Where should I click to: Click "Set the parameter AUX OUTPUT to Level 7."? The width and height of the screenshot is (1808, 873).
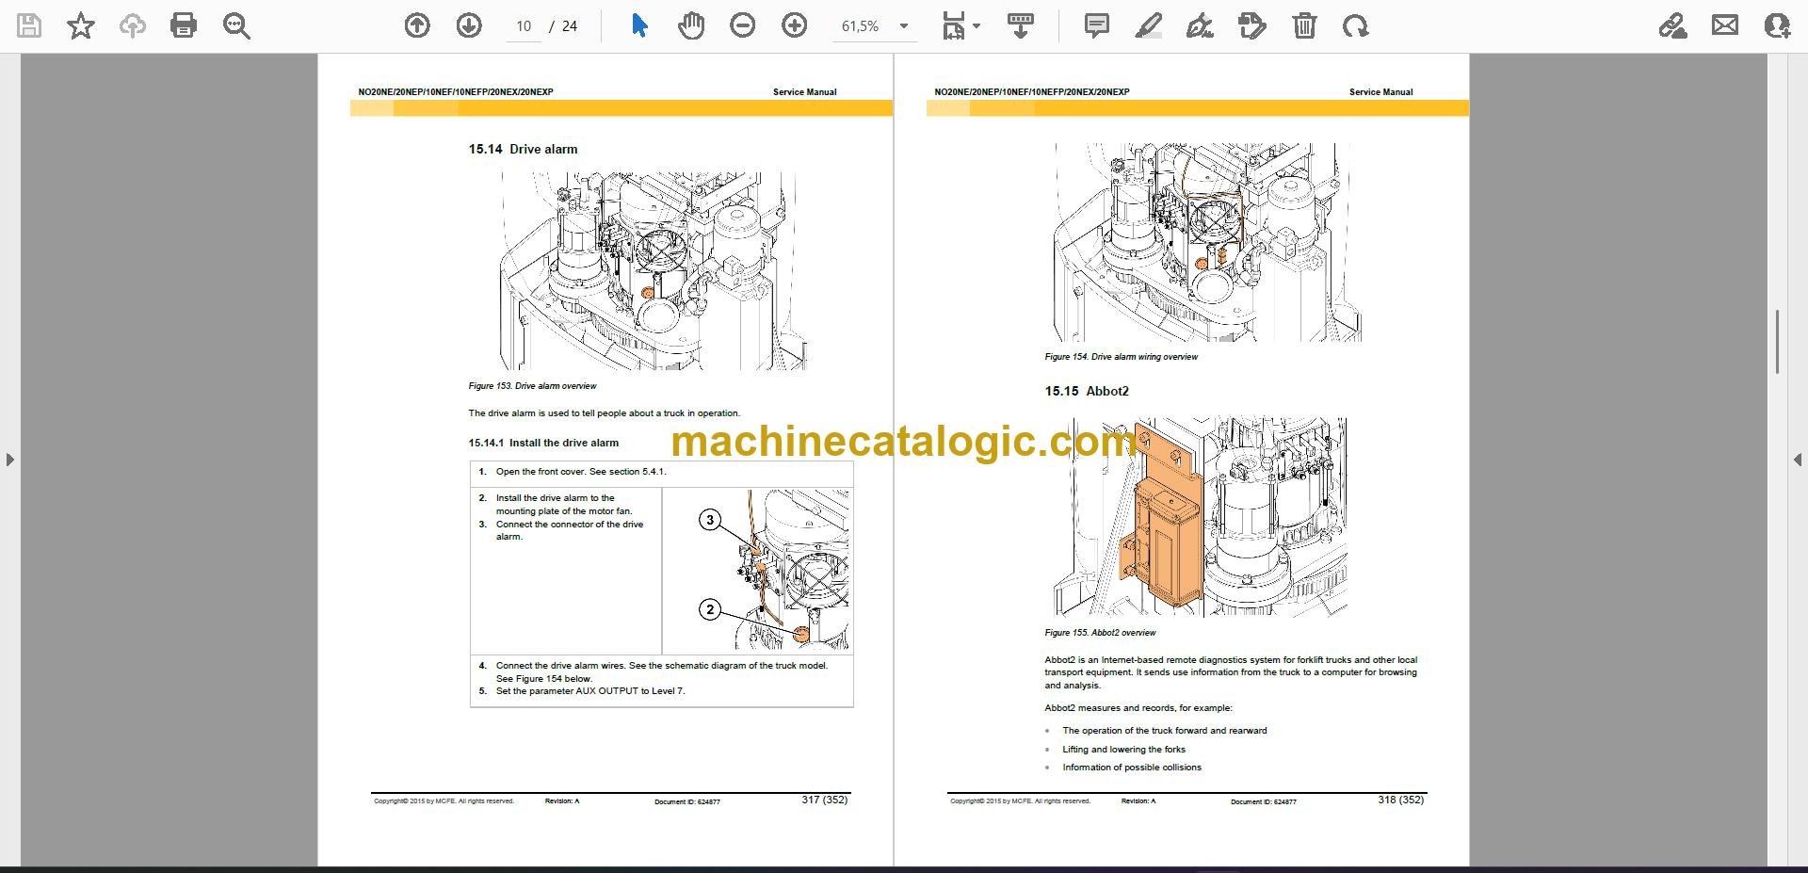590,691
